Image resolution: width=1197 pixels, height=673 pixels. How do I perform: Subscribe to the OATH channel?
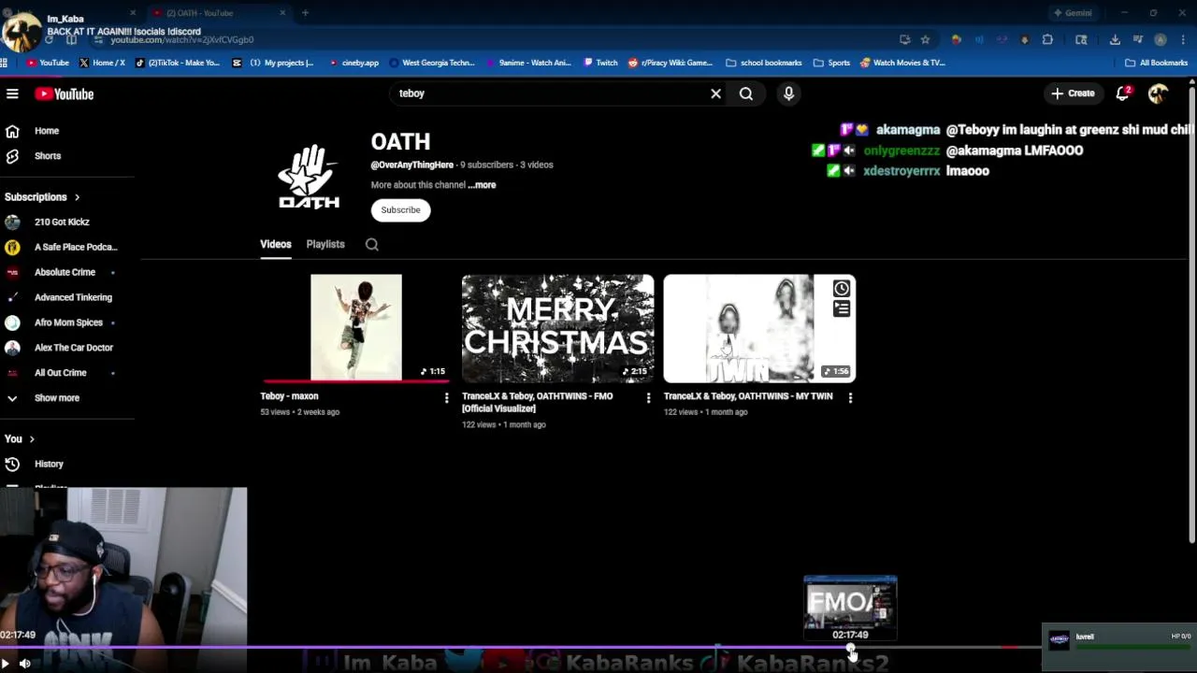[400, 210]
